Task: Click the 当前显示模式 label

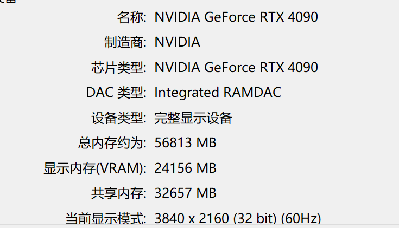Action: point(106,219)
